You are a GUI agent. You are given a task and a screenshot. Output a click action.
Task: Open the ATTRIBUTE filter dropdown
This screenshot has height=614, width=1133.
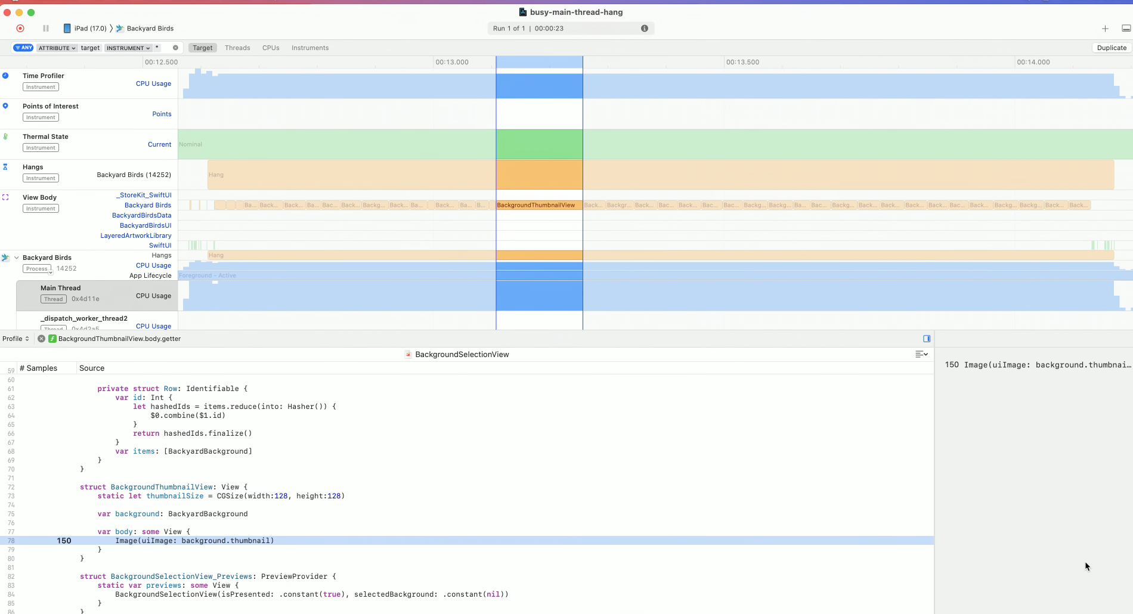(x=57, y=48)
